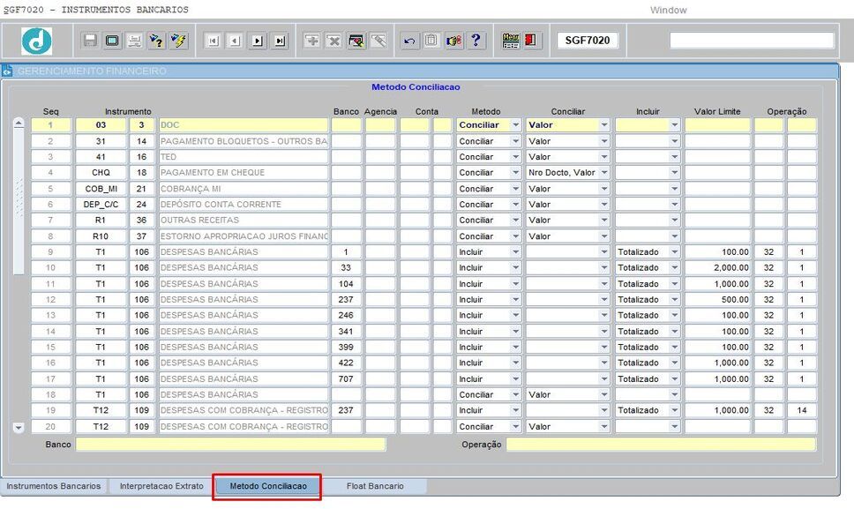
Task: Click the printer icon in the toolbar
Action: 134,41
